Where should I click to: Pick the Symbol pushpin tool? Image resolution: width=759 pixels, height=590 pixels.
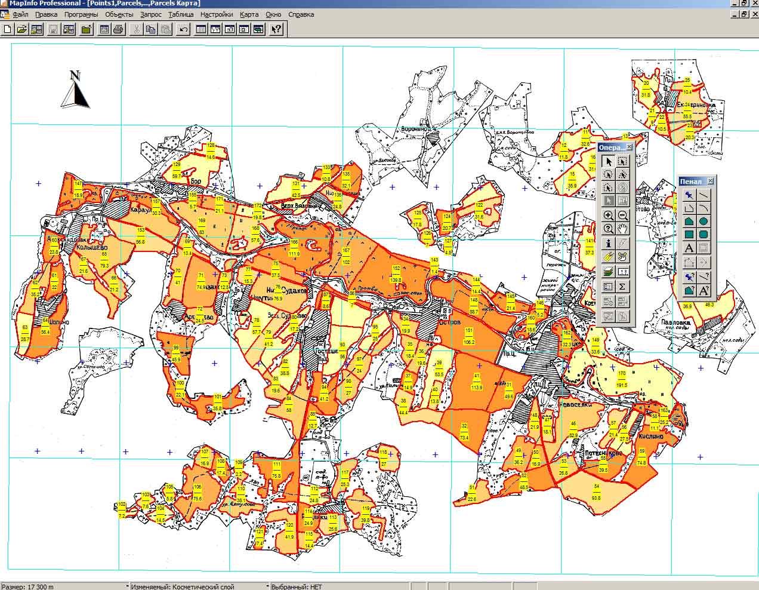pos(689,195)
